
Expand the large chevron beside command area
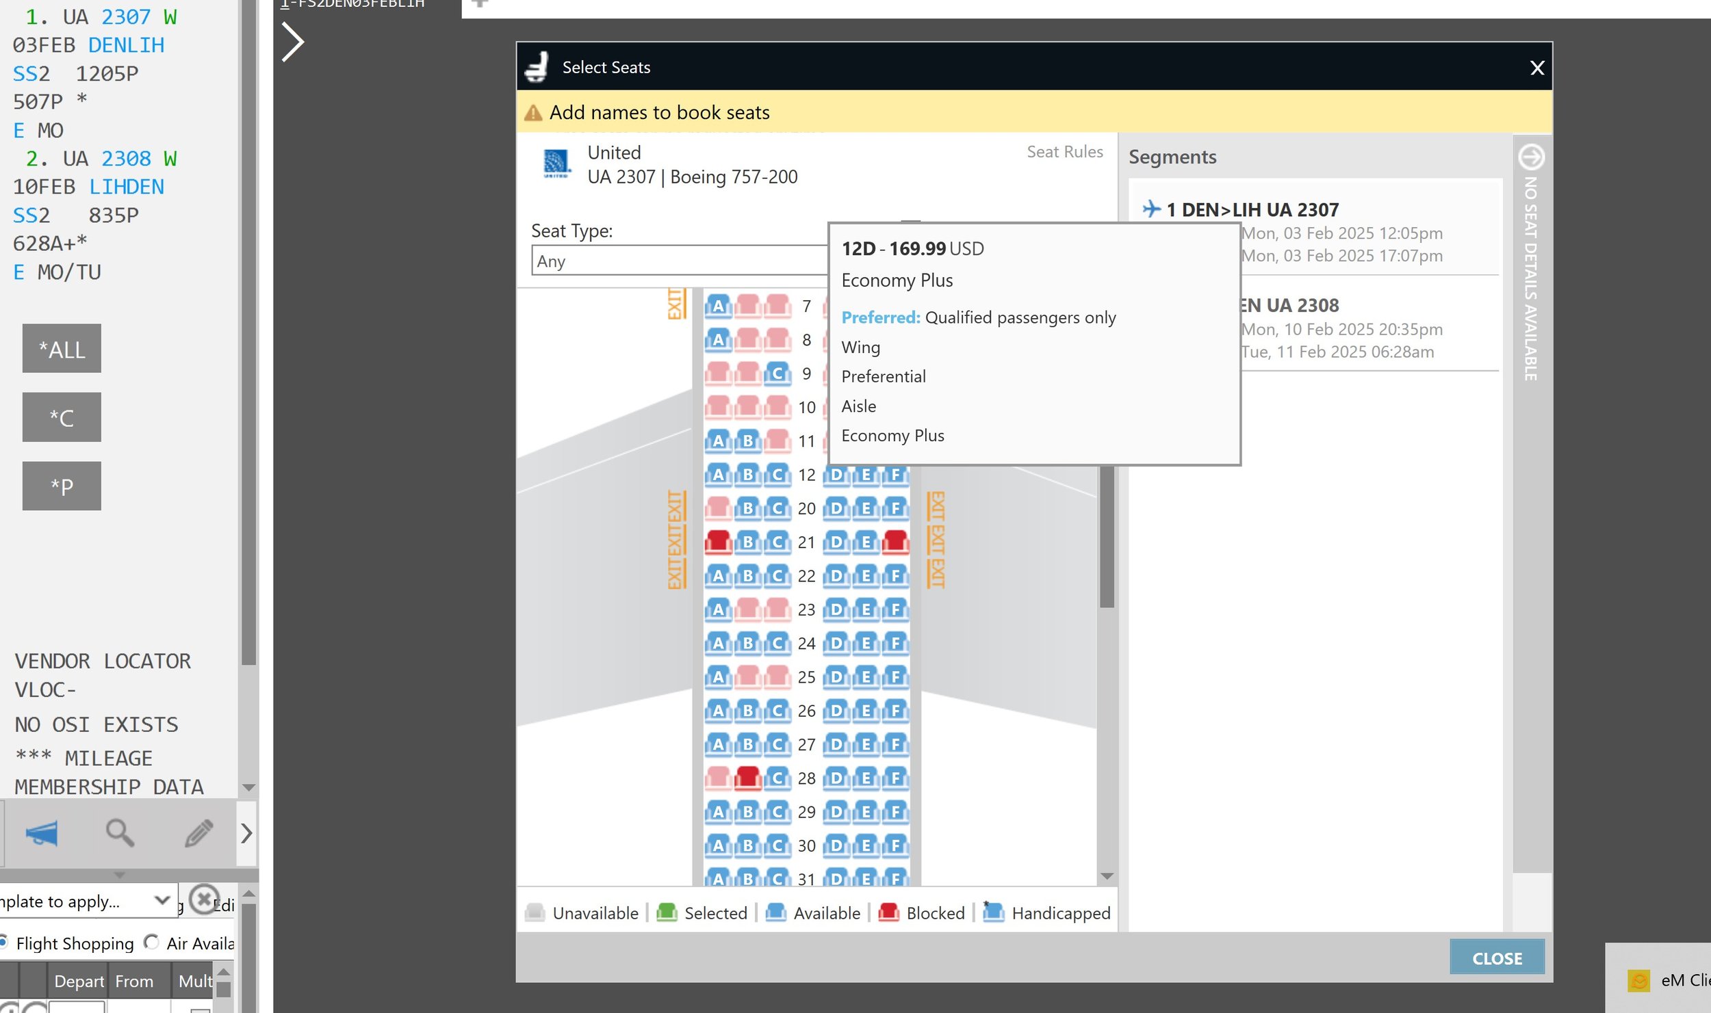[293, 42]
